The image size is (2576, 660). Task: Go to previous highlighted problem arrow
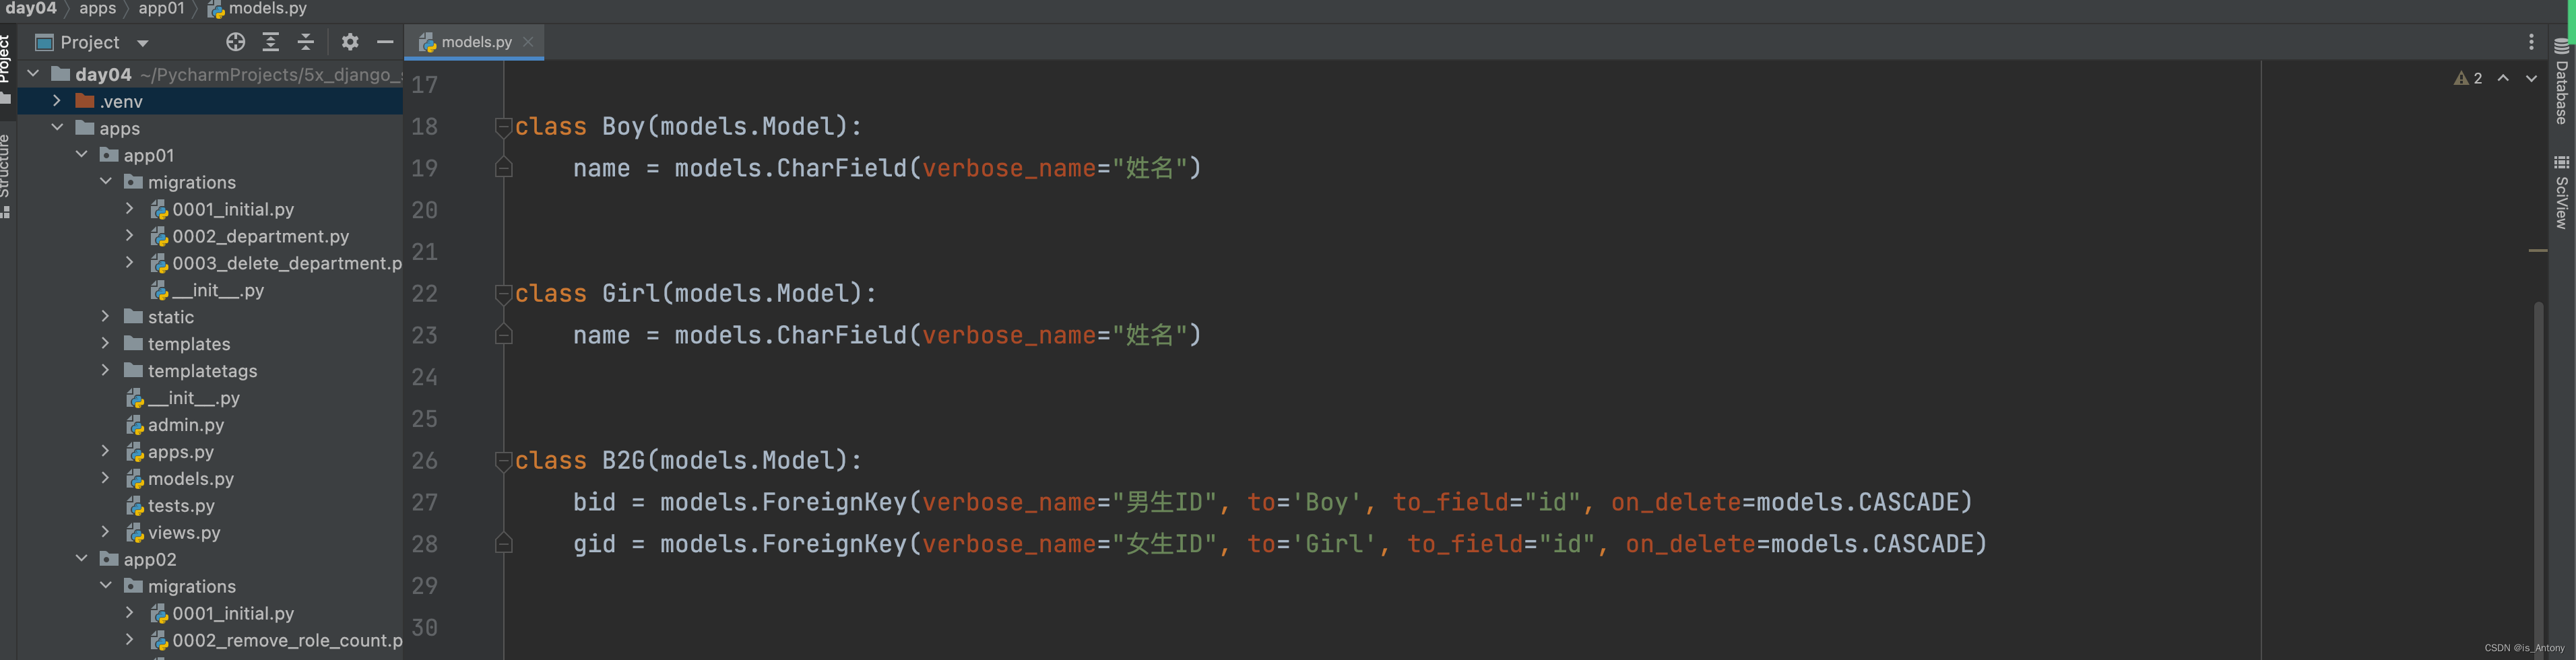click(x=2503, y=78)
